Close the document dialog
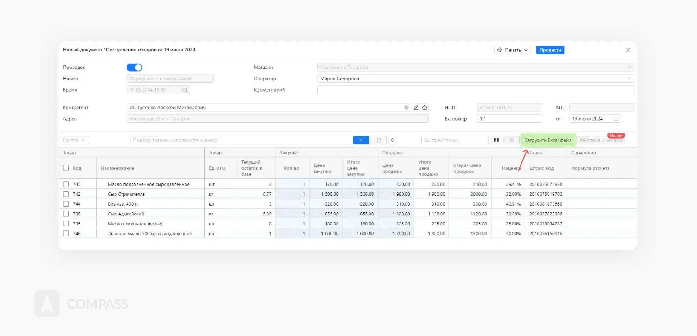Viewport: 697px width, 336px height. point(628,50)
